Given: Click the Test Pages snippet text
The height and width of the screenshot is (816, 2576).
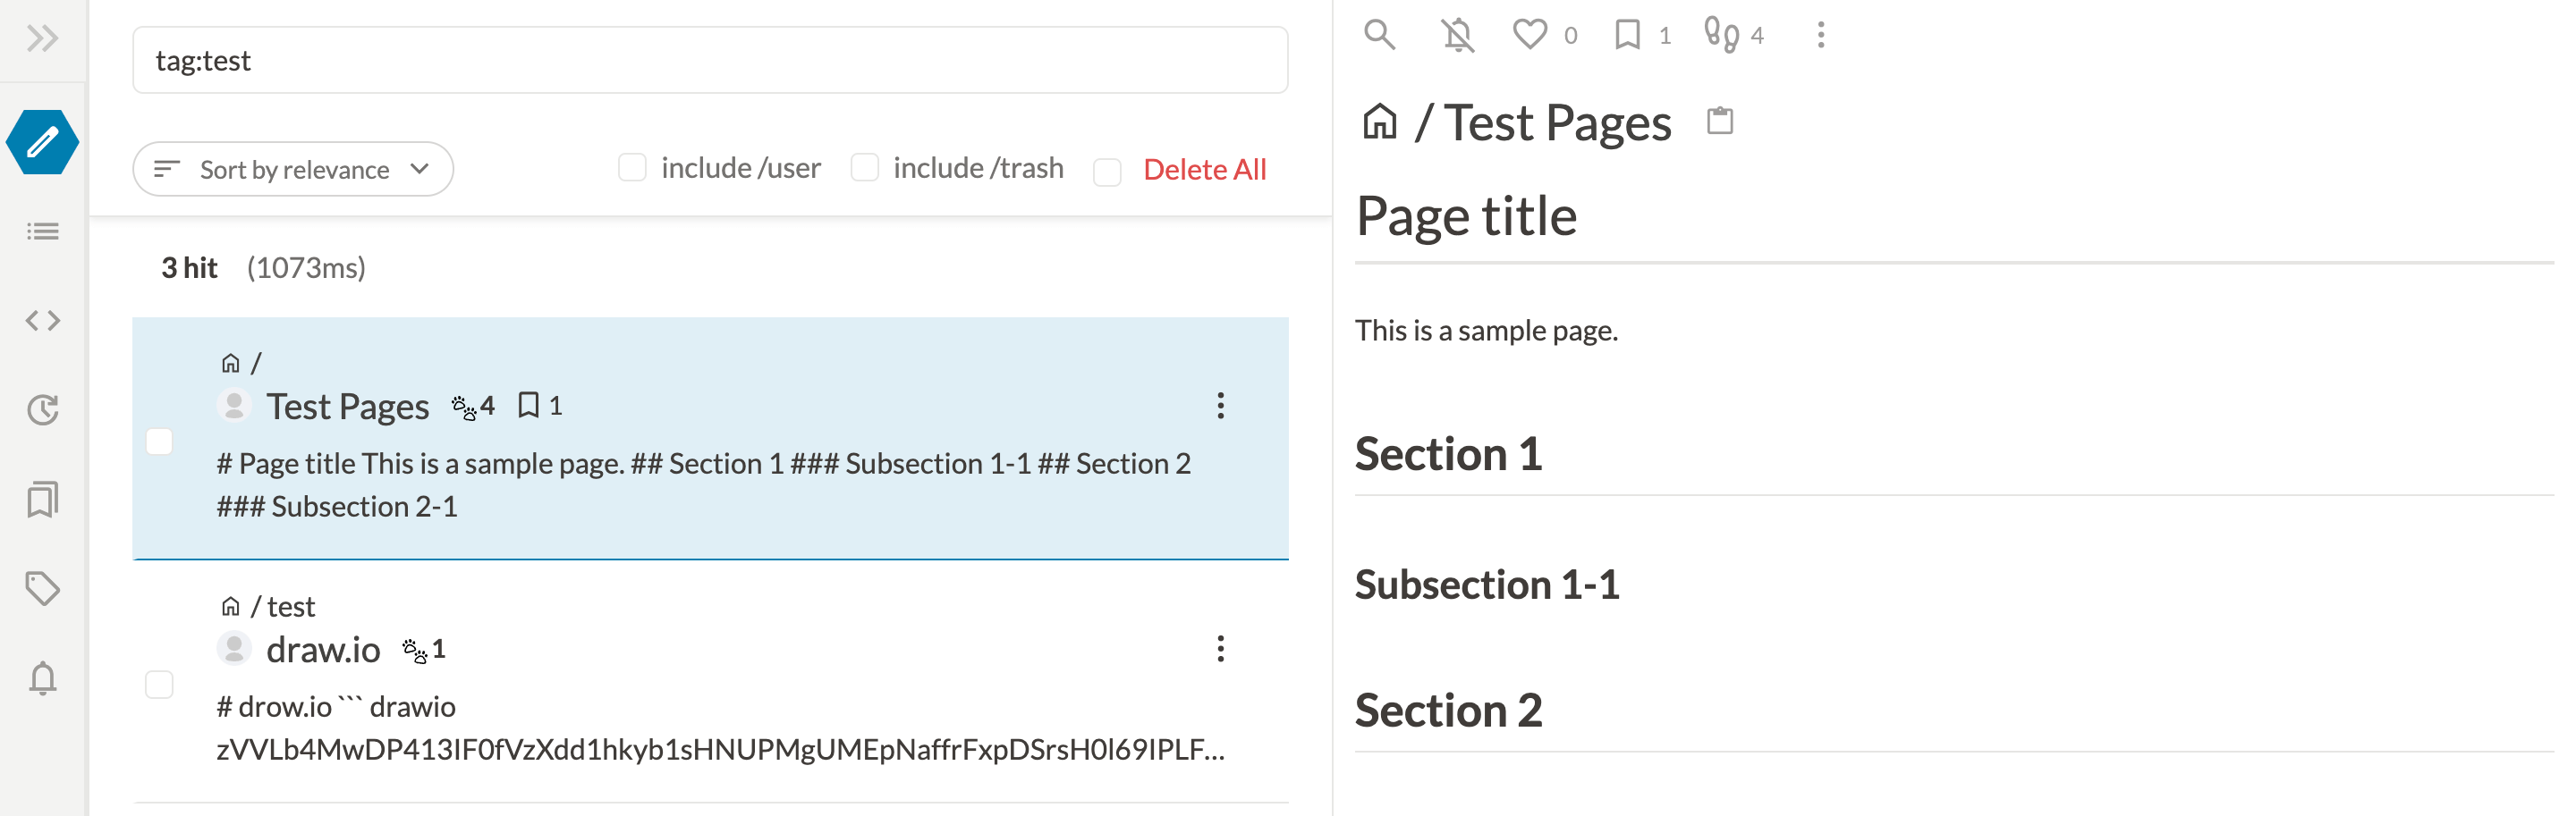Looking at the screenshot, I should 703,485.
